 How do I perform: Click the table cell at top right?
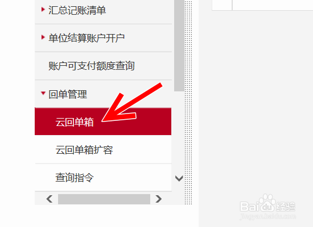tap(273, 5)
